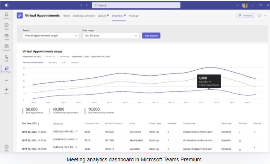Click the Status column header
This screenshot has width=270, height=164.
click(x=132, y=123)
